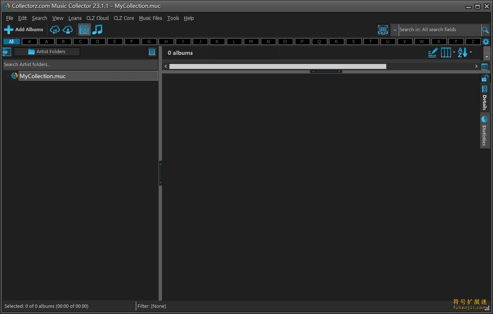Click the blue plus Add icon

point(8,29)
